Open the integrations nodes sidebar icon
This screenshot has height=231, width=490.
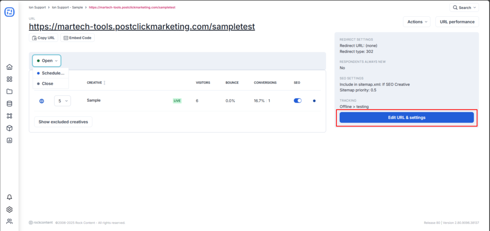tap(10, 116)
